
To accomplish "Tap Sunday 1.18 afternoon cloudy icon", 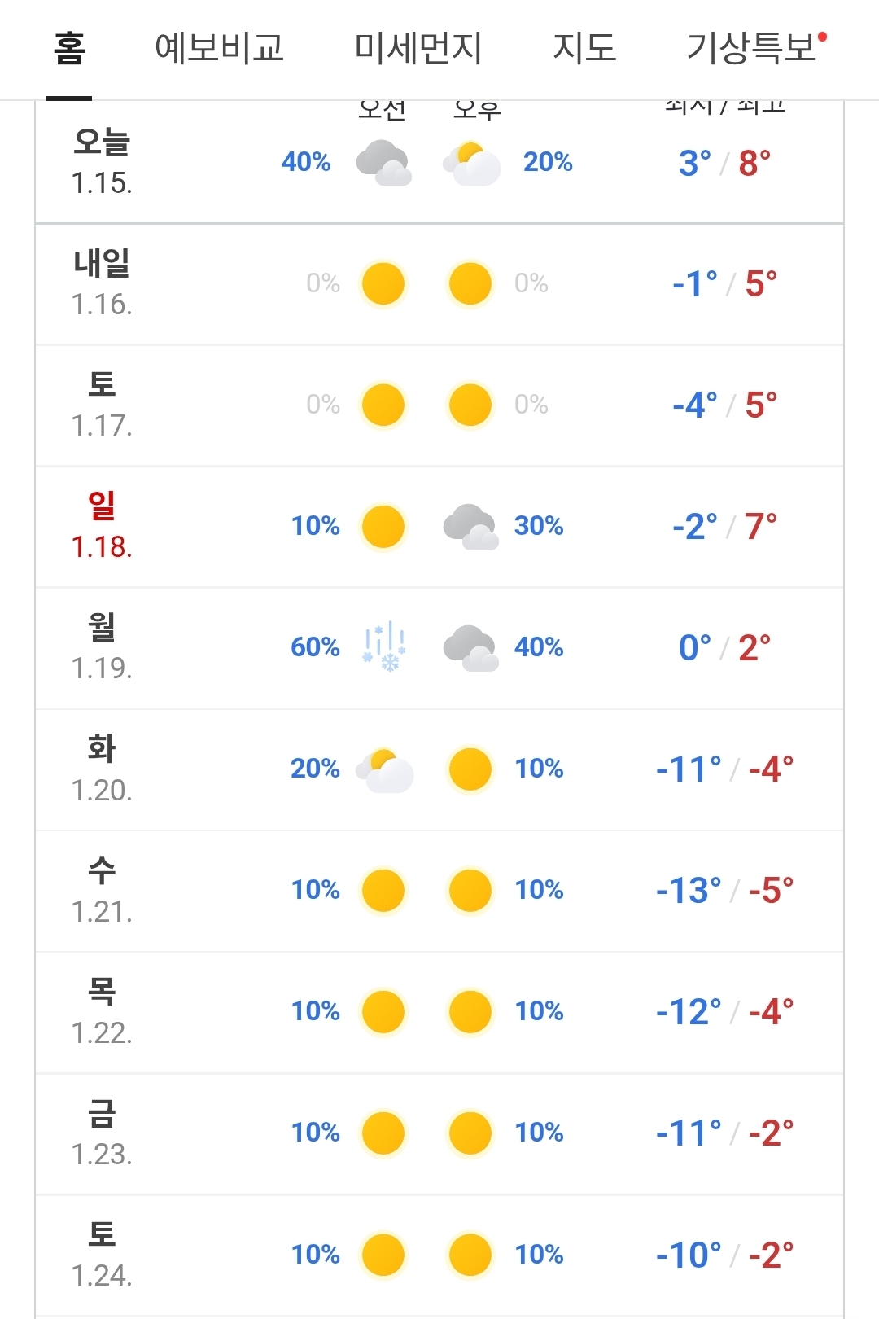I will pyautogui.click(x=470, y=526).
